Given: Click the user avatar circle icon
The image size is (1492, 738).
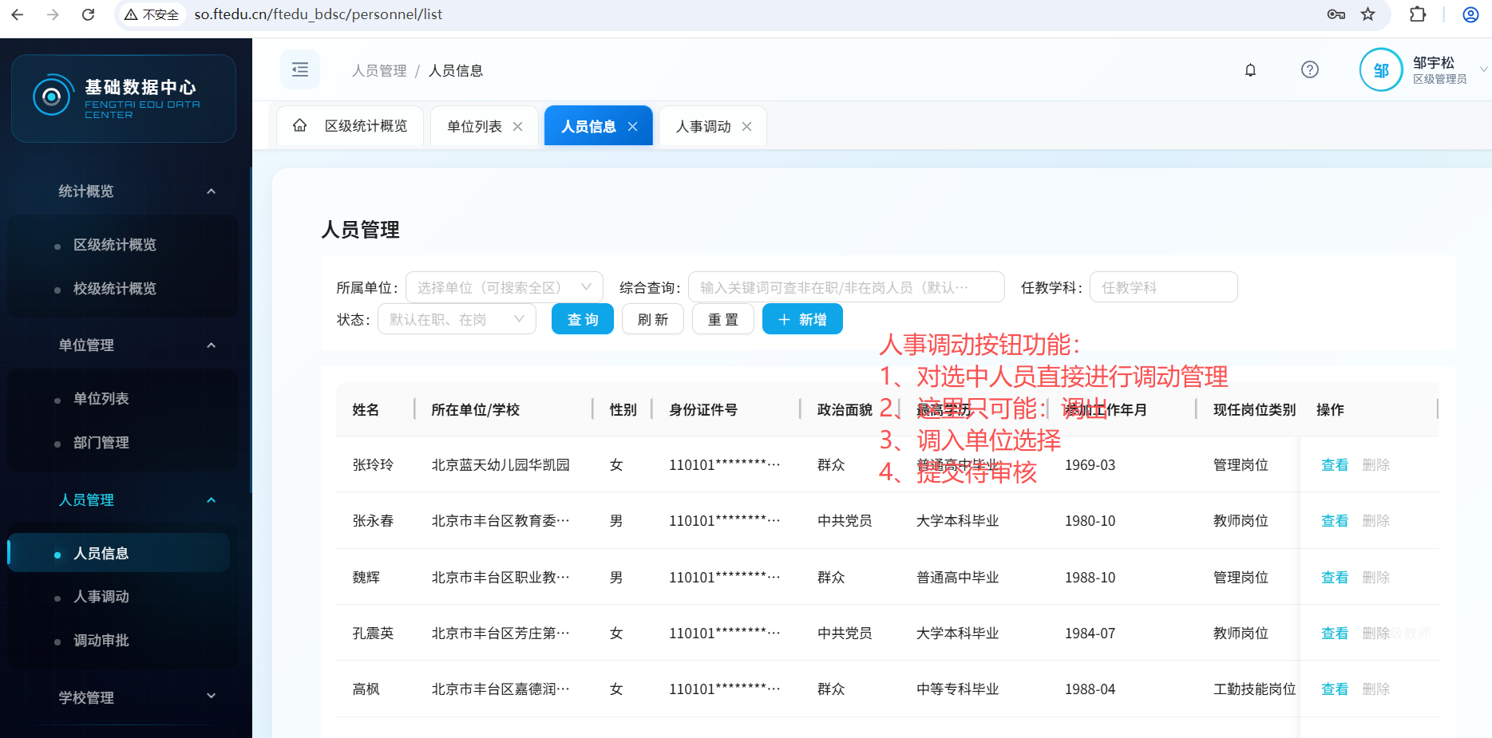Looking at the screenshot, I should (1380, 70).
